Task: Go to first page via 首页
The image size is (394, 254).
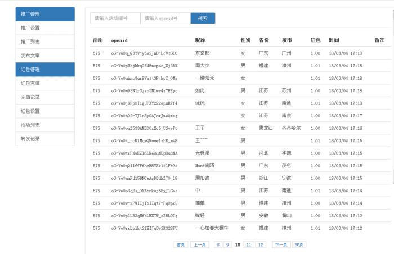Action: click(x=181, y=244)
